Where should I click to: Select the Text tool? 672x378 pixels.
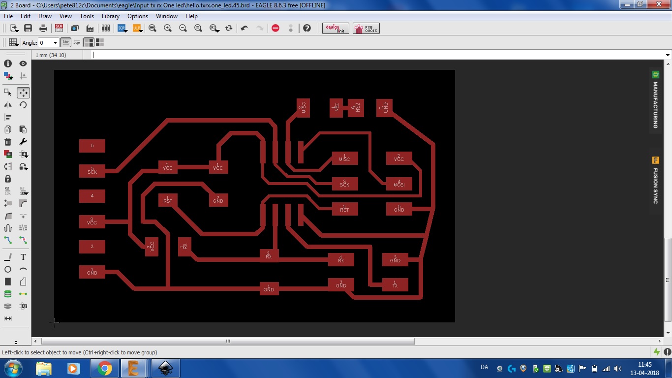pyautogui.click(x=23, y=257)
